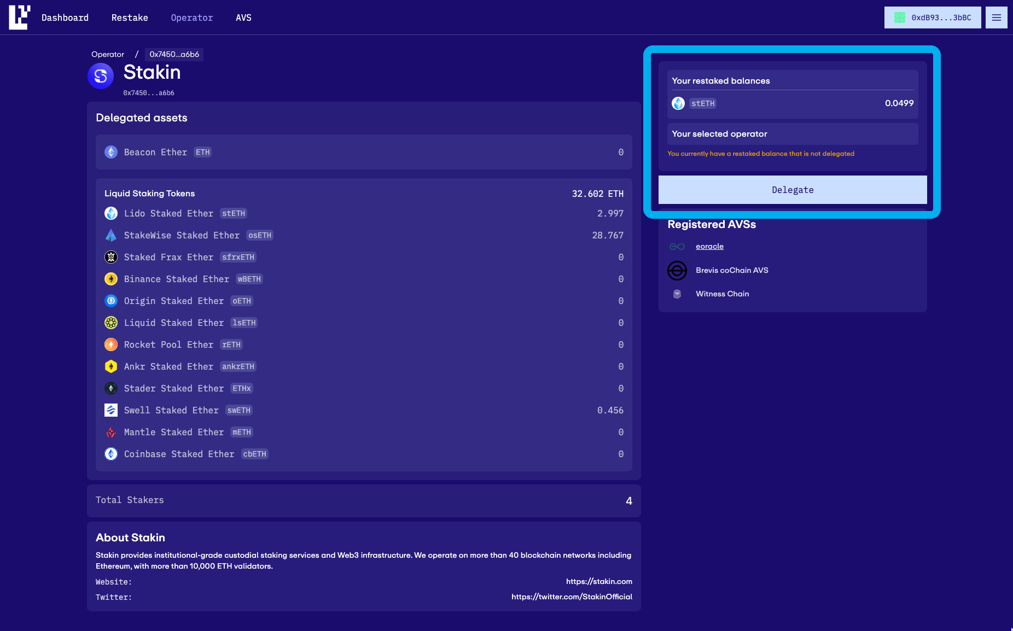
Task: Click the Lido Staked Ether icon
Action: coord(111,213)
